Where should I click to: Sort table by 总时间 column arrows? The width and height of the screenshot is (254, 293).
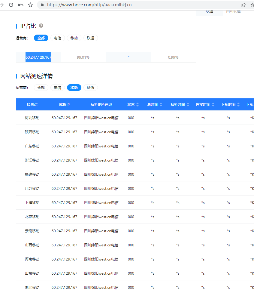point(161,105)
